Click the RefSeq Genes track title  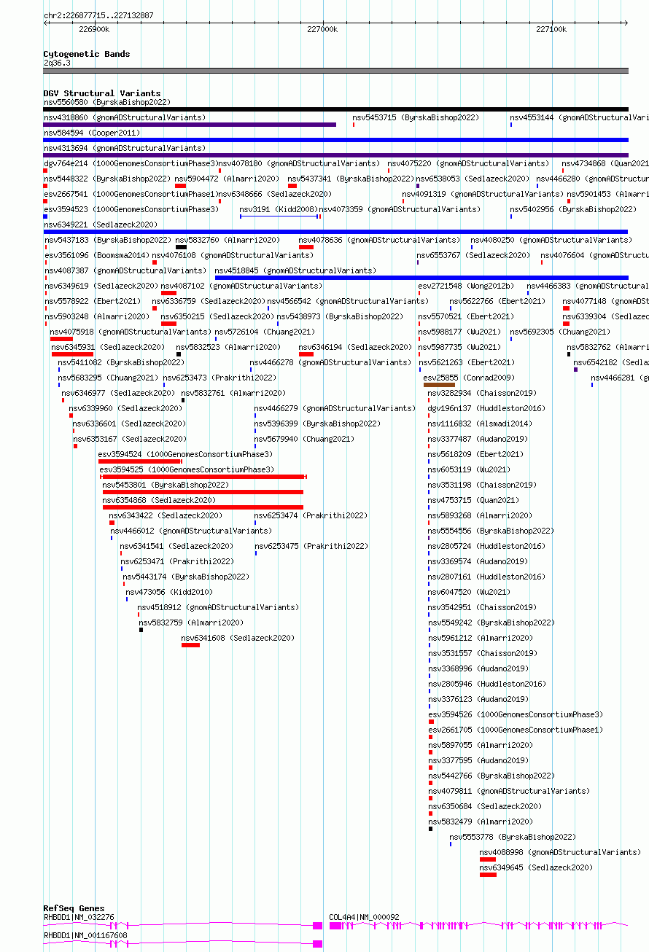pyautogui.click(x=74, y=909)
